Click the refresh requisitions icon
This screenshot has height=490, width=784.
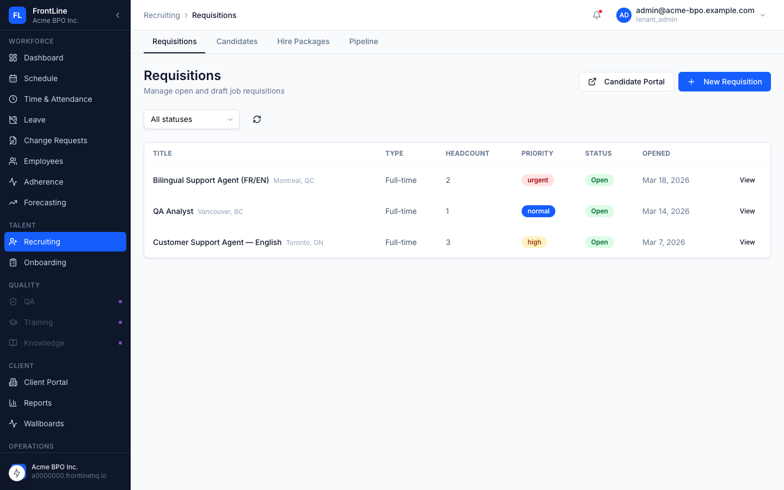click(257, 119)
